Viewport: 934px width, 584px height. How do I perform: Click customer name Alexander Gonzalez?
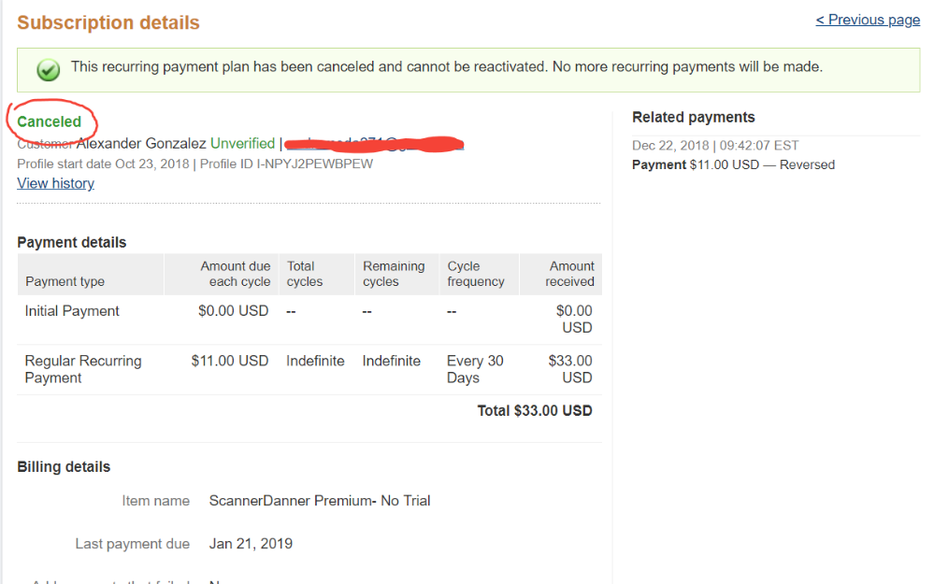coord(141,144)
